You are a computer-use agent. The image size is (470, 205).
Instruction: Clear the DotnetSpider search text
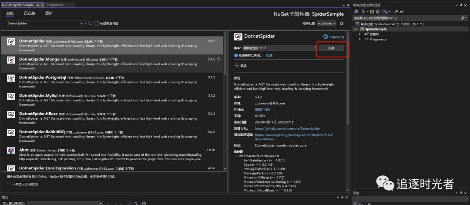[x=81, y=24]
